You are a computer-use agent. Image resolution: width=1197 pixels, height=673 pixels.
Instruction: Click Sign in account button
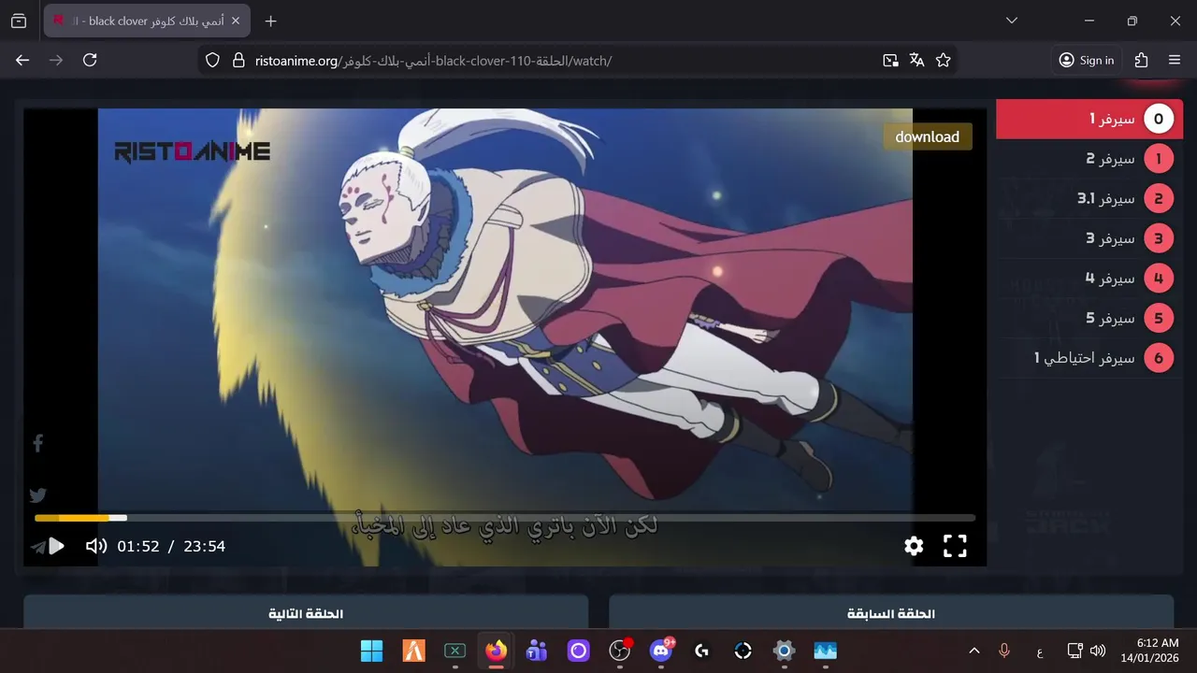1086,60
